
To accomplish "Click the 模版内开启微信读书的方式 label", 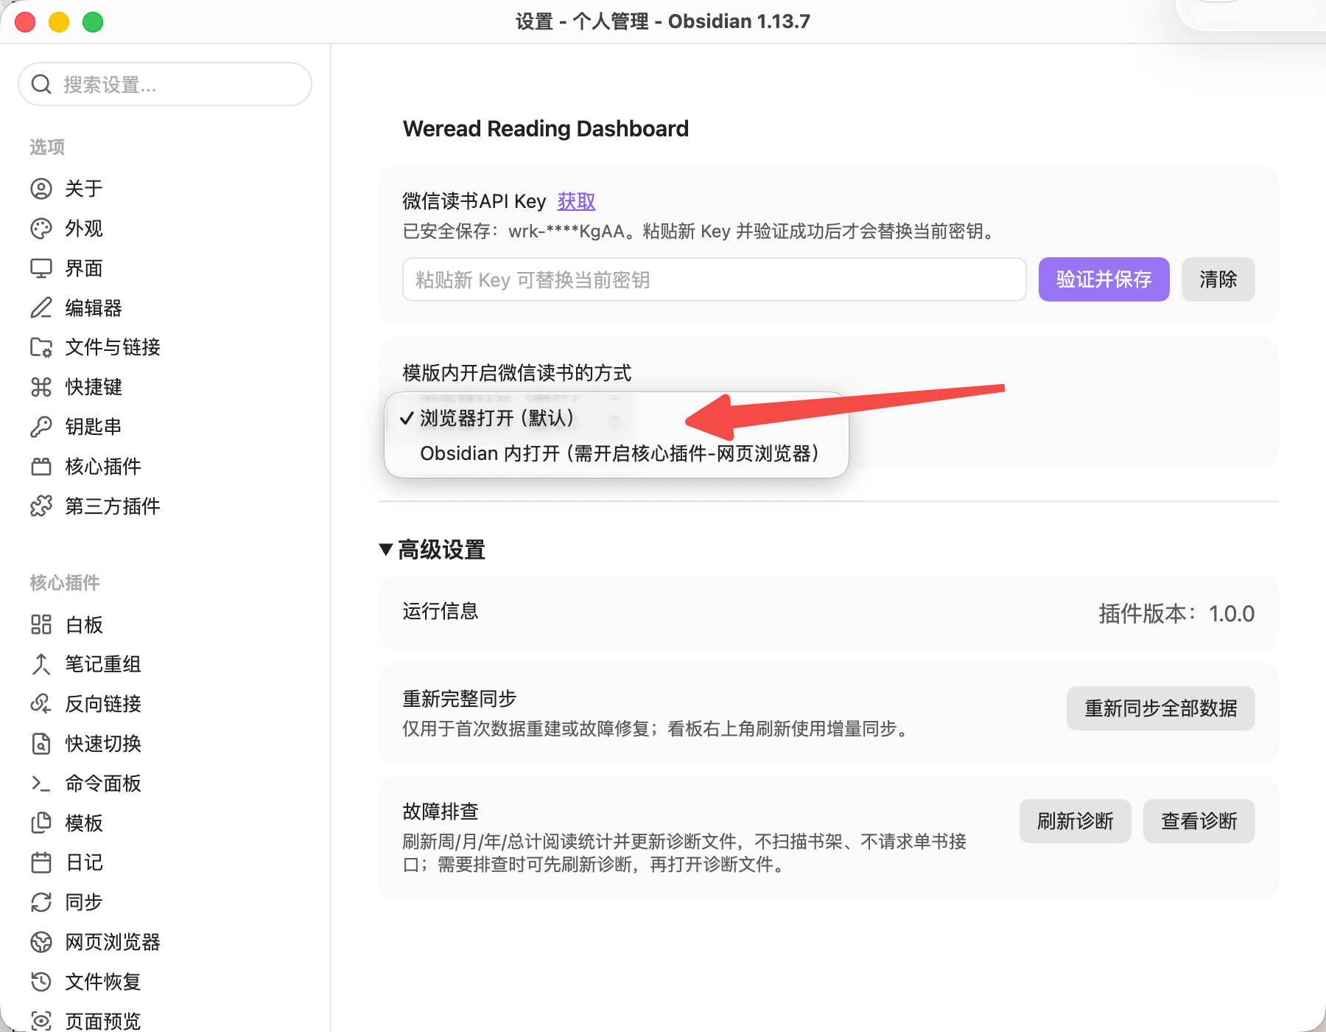I will [x=517, y=373].
